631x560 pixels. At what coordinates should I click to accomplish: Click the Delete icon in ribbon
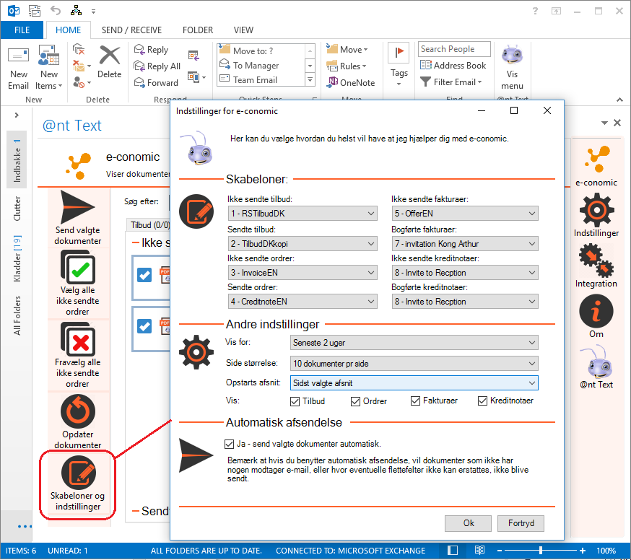click(110, 55)
